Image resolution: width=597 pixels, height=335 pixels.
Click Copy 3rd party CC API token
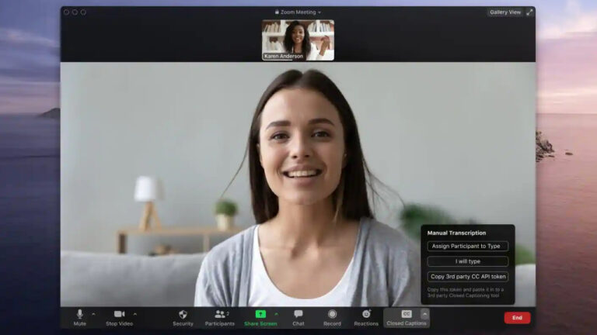pyautogui.click(x=467, y=276)
